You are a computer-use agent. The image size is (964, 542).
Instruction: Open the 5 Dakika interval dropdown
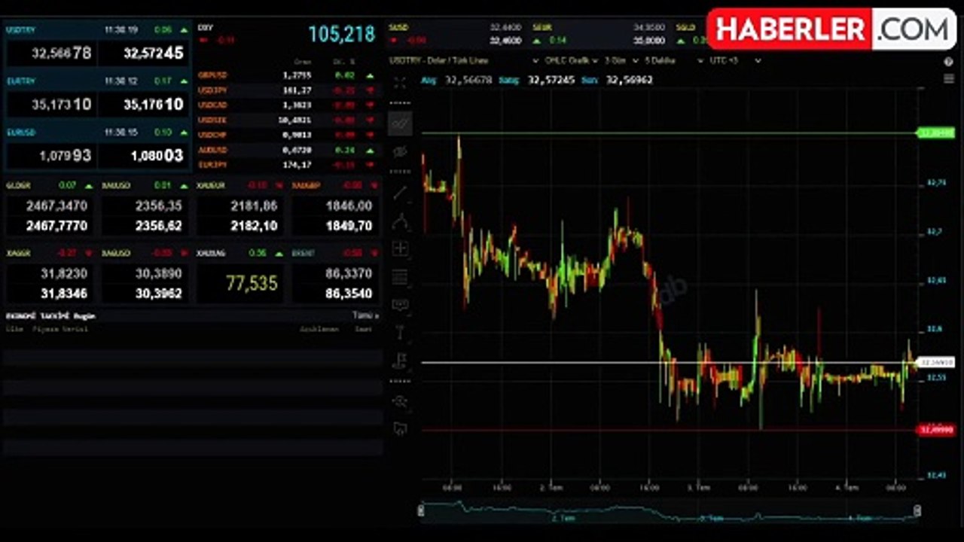click(673, 60)
